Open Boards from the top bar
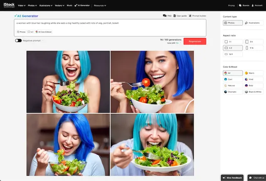The height and width of the screenshot is (181, 266). pyautogui.click(x=244, y=5)
